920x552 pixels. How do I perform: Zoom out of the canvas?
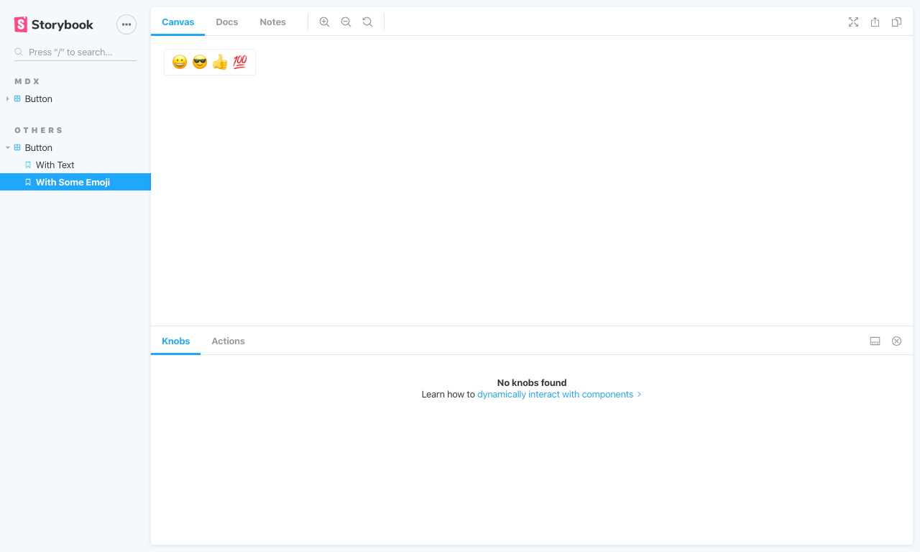click(346, 22)
